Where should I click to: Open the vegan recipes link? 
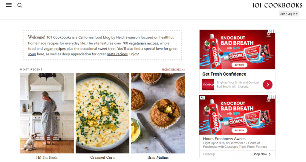pyautogui.click(x=55, y=49)
